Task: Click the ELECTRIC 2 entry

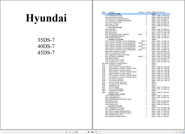Action: pyautogui.click(x=113, y=31)
